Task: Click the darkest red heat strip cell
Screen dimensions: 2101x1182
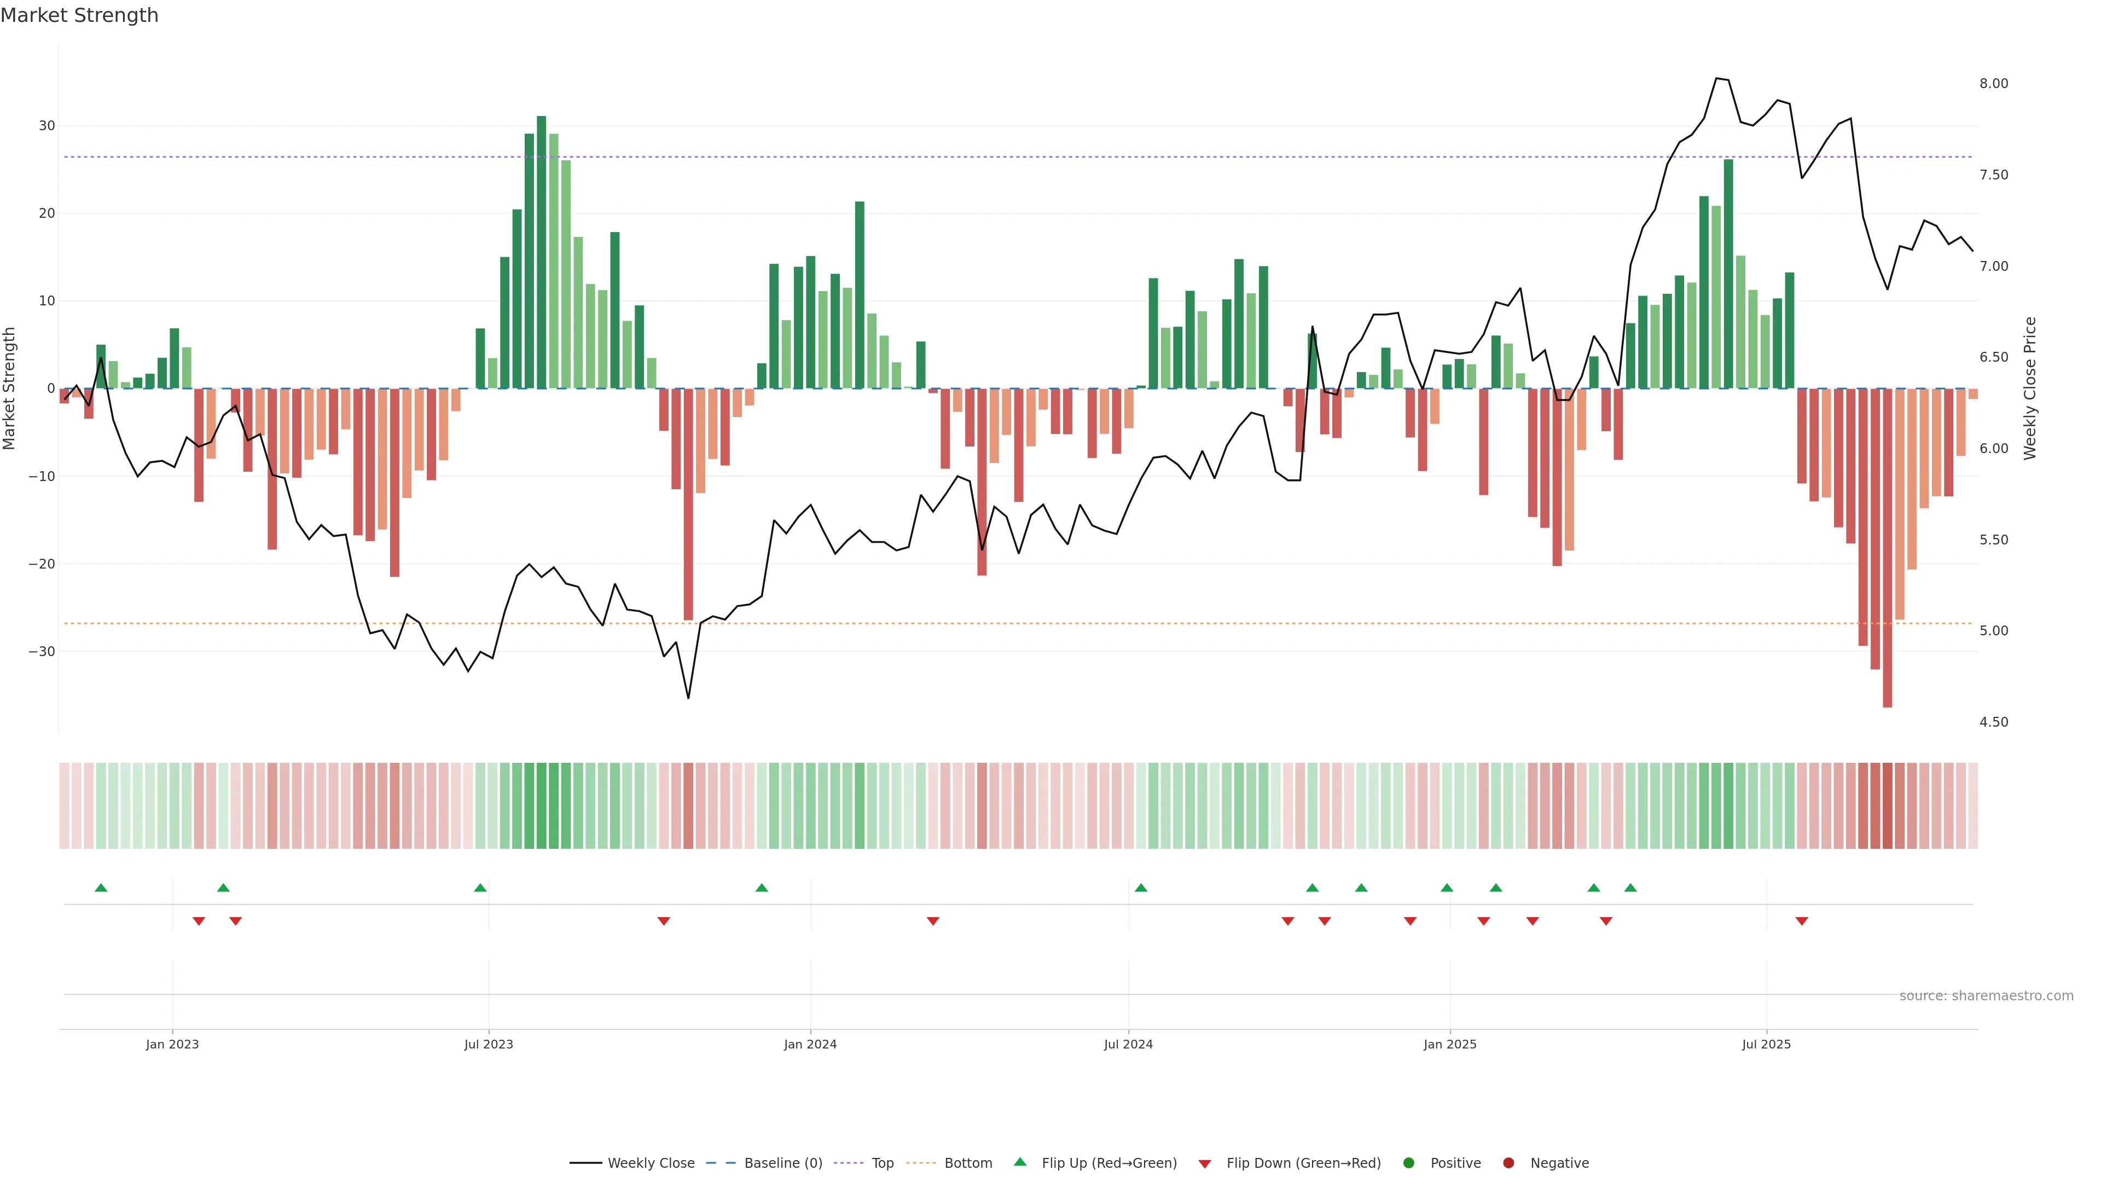Action: tap(1887, 806)
